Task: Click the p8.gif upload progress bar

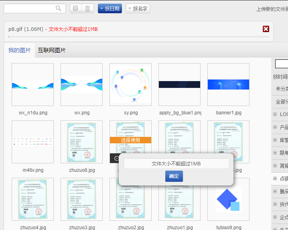Action: coord(138,37)
